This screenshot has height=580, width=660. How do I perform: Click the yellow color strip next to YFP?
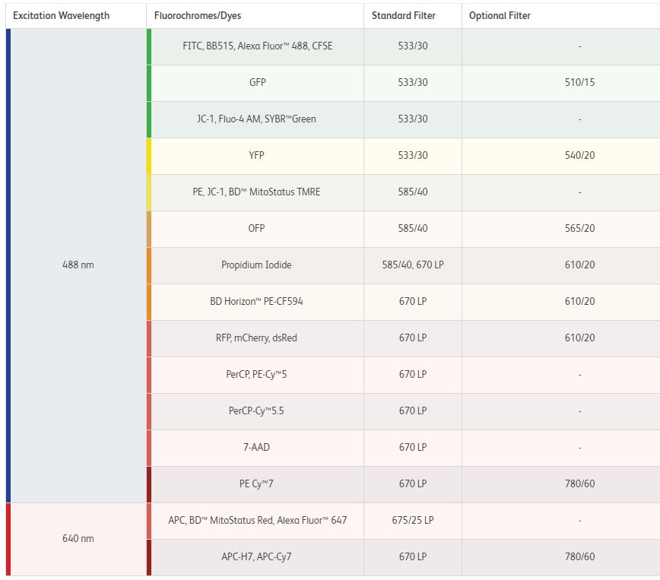pos(149,156)
